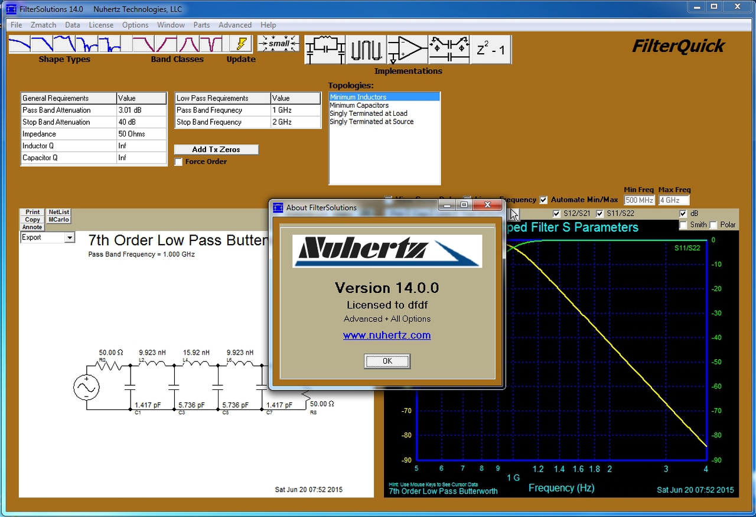Click the Add Tx Zeros button
756x517 pixels.
tap(216, 149)
